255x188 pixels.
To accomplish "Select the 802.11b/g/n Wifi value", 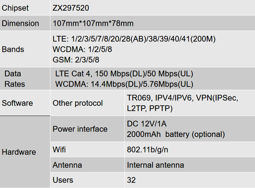I will (x=147, y=150).
